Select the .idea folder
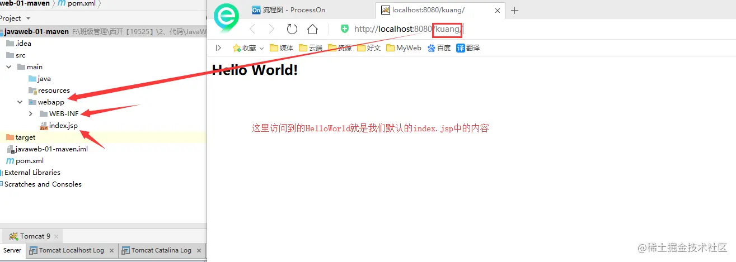Viewport: 736px width, 262px height. tap(18, 44)
